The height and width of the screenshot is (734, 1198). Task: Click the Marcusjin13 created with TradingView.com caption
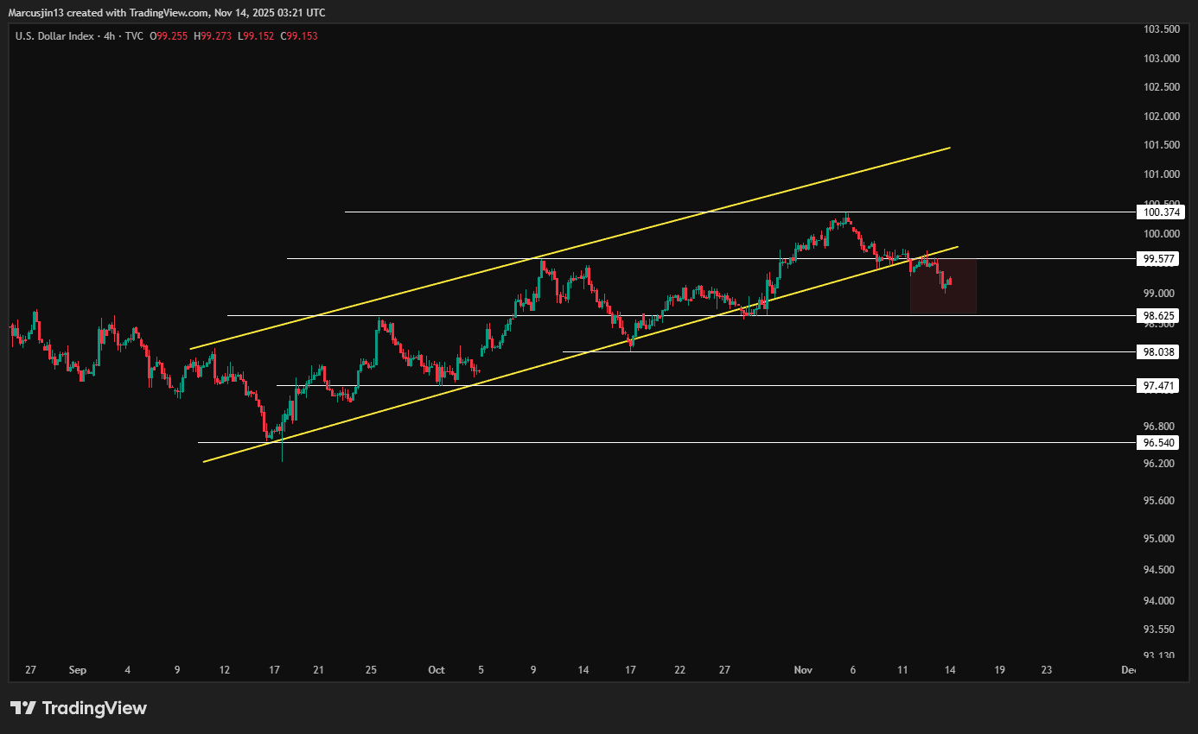pyautogui.click(x=167, y=12)
